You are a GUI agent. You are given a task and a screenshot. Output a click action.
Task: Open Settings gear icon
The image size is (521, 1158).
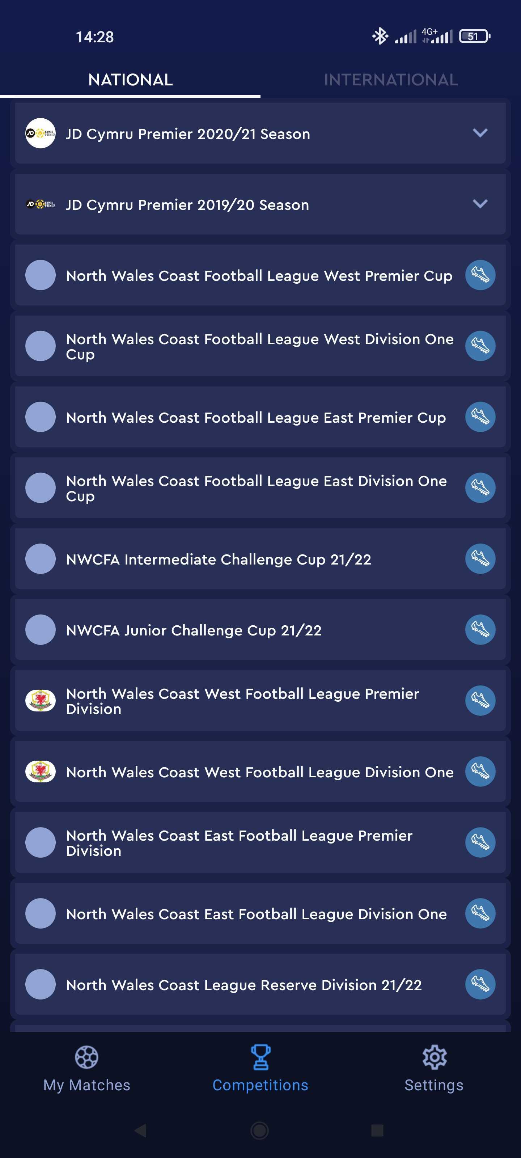434,1057
